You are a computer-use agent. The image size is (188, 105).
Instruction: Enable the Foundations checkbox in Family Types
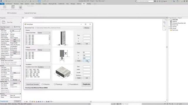point(68,84)
